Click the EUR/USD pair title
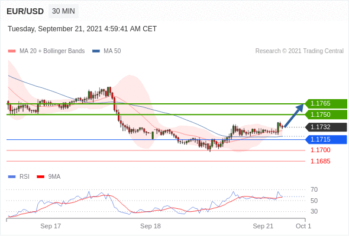Viewport: 349px width, 236px height. (25, 11)
